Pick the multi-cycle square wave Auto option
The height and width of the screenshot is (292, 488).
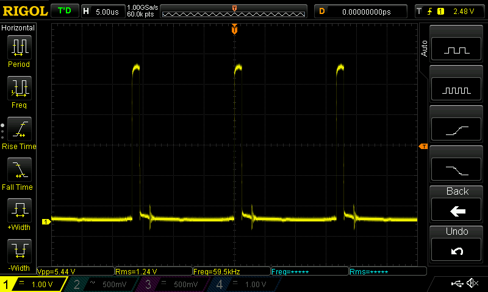pyautogui.click(x=456, y=89)
